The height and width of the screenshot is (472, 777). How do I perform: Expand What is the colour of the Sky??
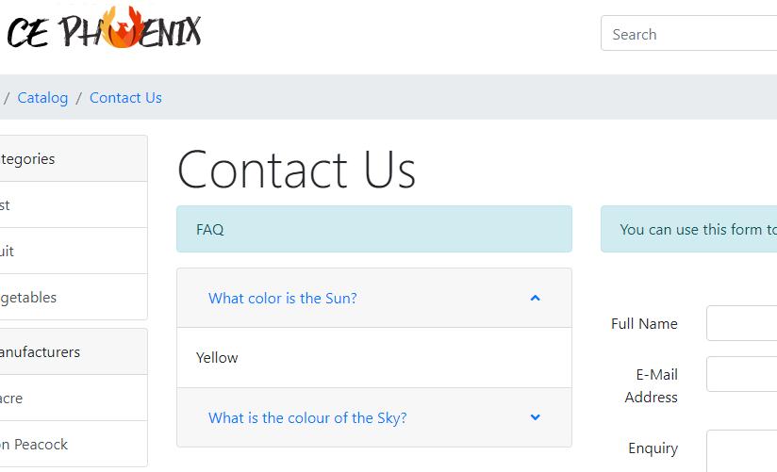307,418
